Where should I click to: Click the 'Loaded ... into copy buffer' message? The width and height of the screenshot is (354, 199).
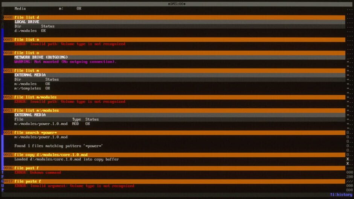tap(66, 159)
